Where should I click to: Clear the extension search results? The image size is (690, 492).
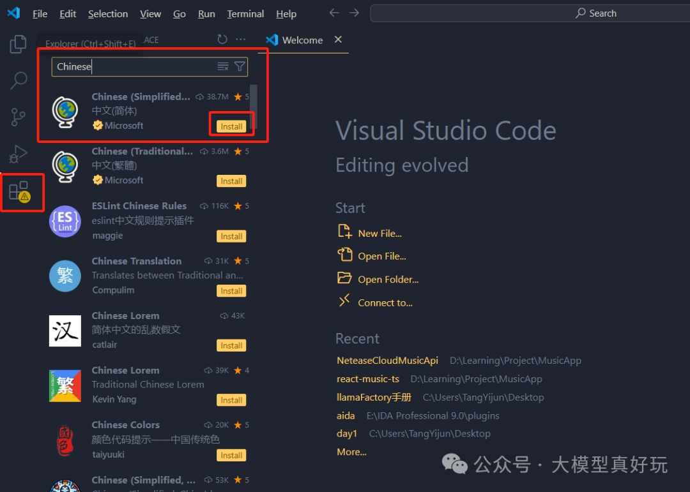[222, 66]
